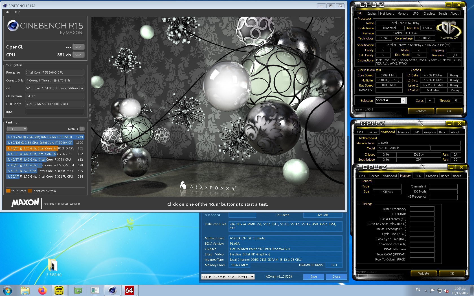Open Bench tab in top CPU-Z window
The image size is (474, 296).
(x=442, y=14)
